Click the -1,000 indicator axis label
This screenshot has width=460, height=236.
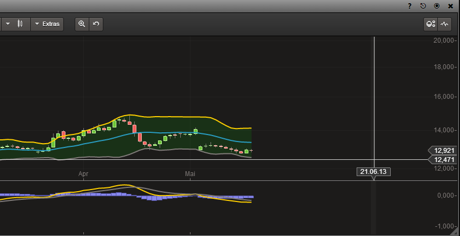coord(445,226)
